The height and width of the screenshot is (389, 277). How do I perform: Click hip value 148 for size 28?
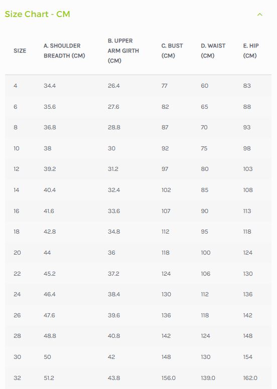pyautogui.click(x=248, y=336)
